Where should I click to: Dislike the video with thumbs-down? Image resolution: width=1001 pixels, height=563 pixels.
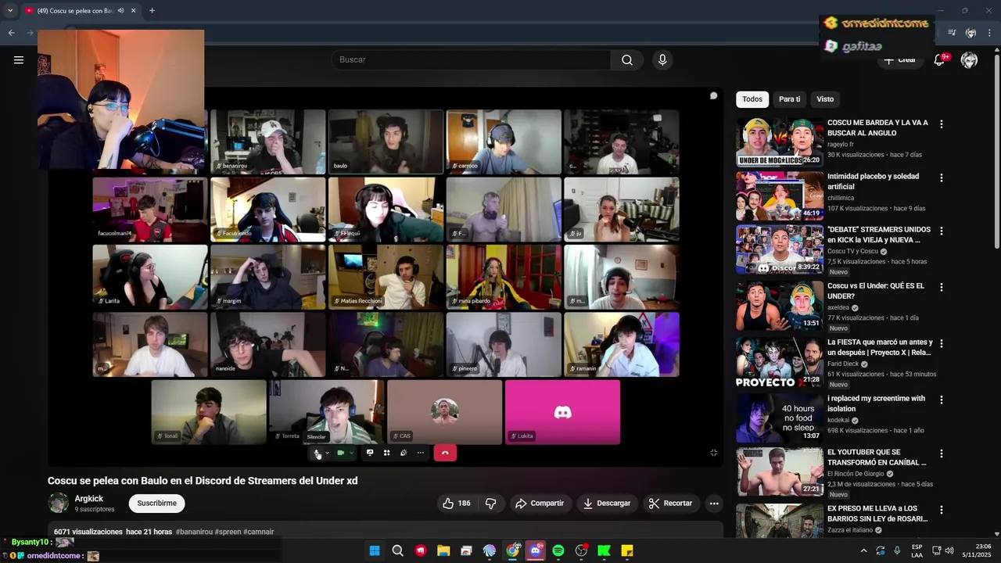coord(490,504)
